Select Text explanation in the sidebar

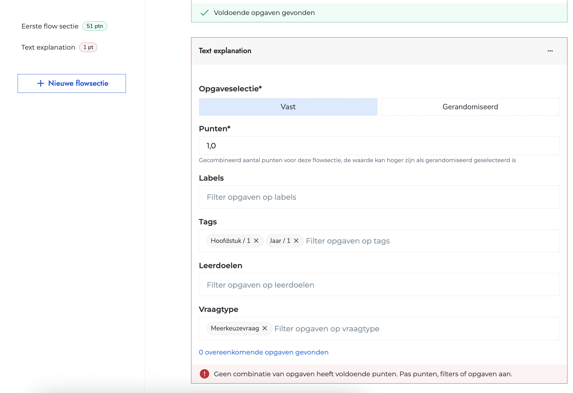[x=48, y=47]
